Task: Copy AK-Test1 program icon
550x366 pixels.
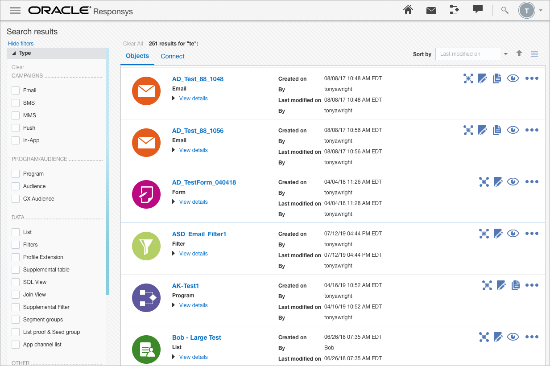Action: (x=516, y=285)
